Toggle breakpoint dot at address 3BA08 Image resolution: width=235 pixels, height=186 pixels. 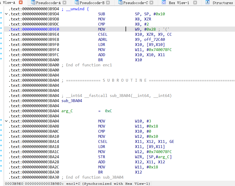1,125
